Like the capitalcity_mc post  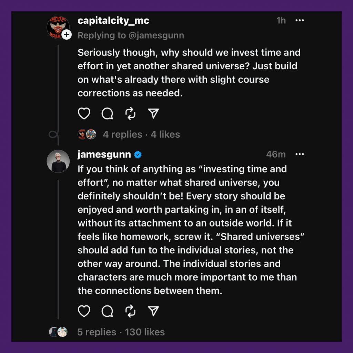click(84, 113)
